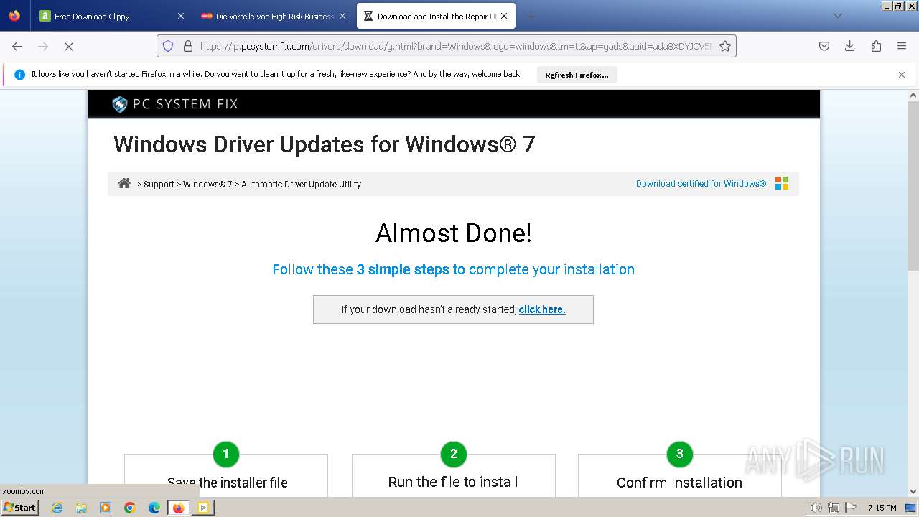Image resolution: width=919 pixels, height=517 pixels.
Task: View site security padlock information
Action: point(188,46)
